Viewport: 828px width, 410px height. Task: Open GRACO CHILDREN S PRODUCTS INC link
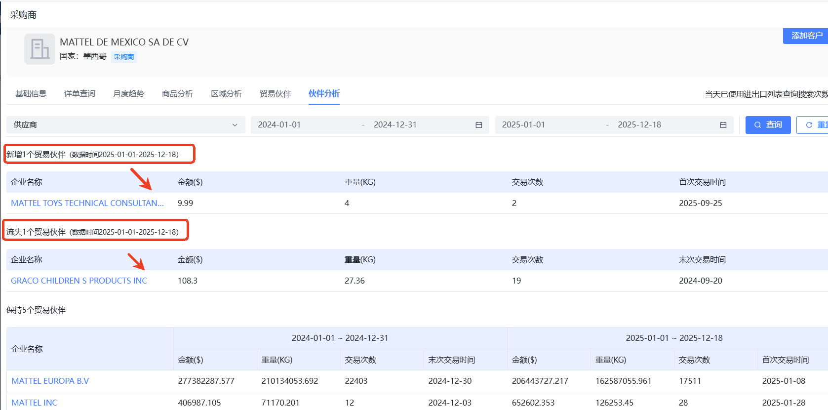pyautogui.click(x=79, y=281)
